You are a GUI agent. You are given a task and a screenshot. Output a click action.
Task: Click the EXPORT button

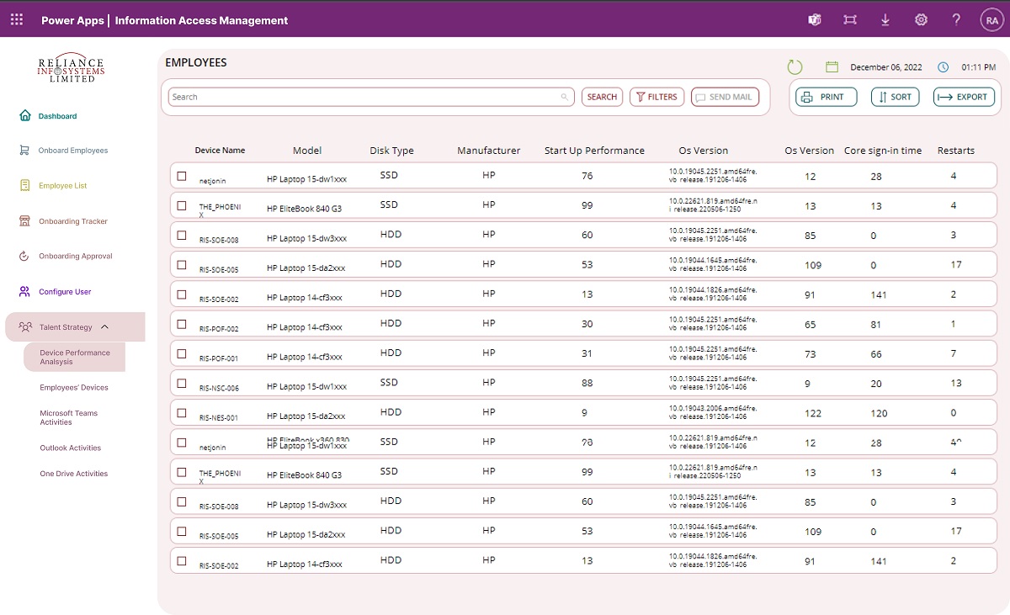pyautogui.click(x=963, y=96)
